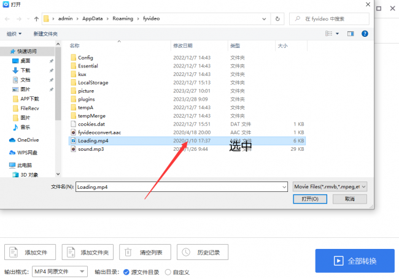Click the 添加文件 button
399x279 pixels.
30,252
